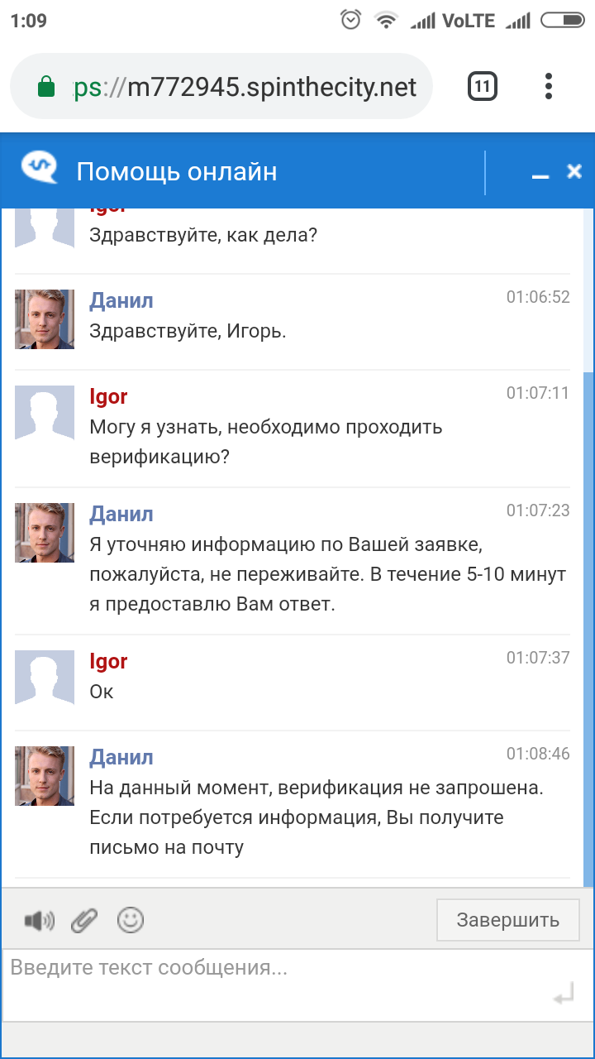Open the emoji smiley picker

coord(131,919)
